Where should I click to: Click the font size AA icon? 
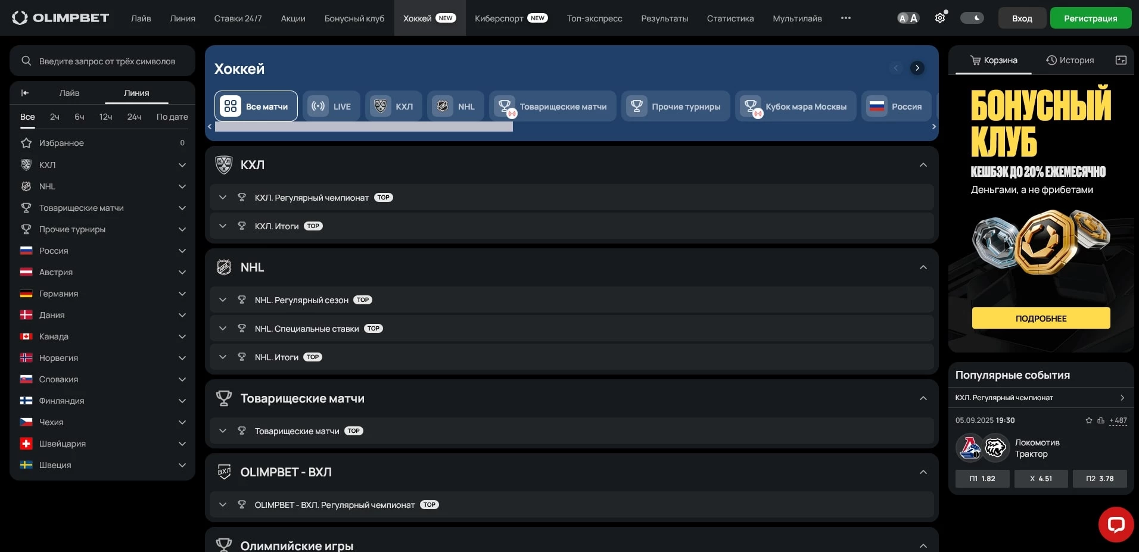coord(908,18)
